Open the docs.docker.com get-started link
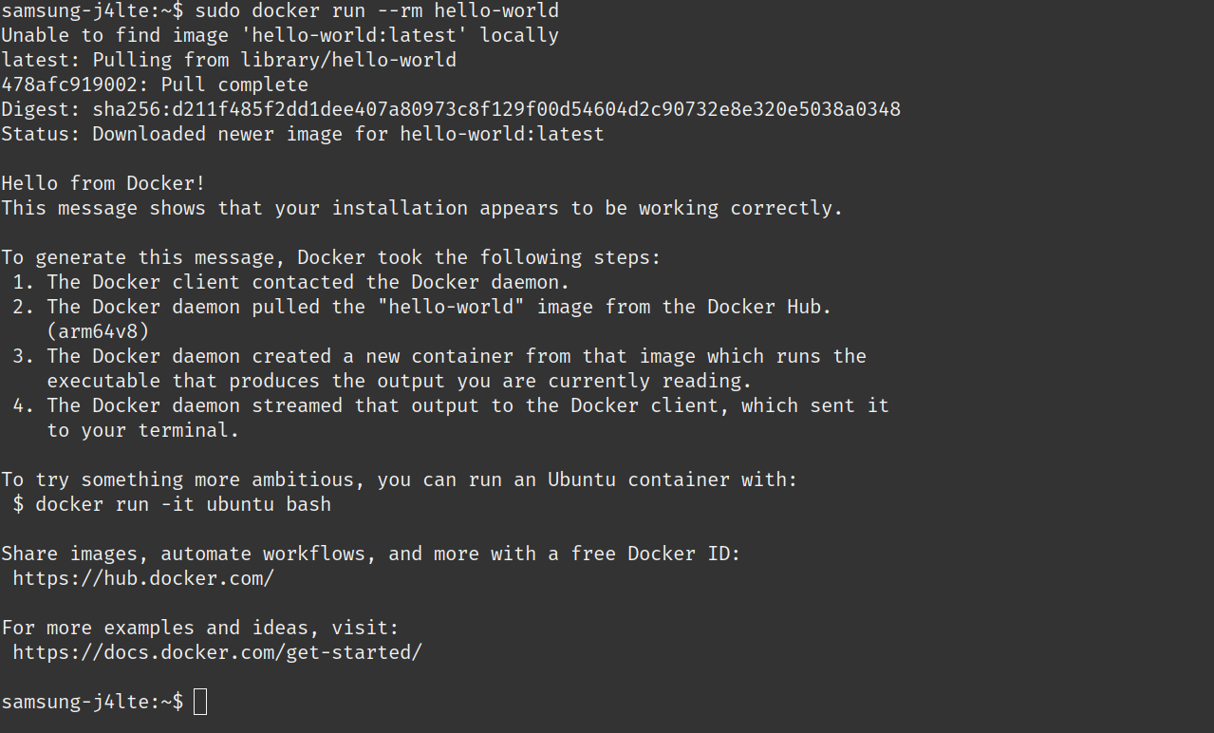This screenshot has width=1214, height=733. (x=217, y=652)
